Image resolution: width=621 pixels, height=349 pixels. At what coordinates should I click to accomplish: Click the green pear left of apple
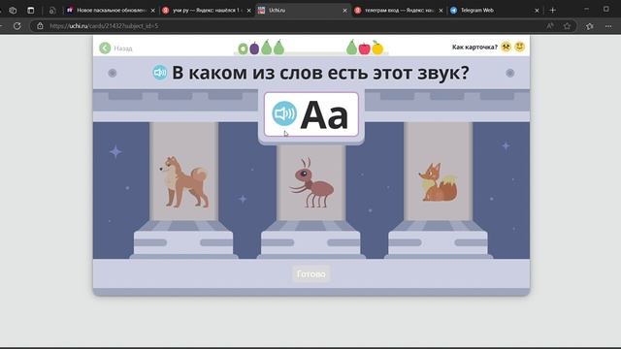[x=351, y=48]
